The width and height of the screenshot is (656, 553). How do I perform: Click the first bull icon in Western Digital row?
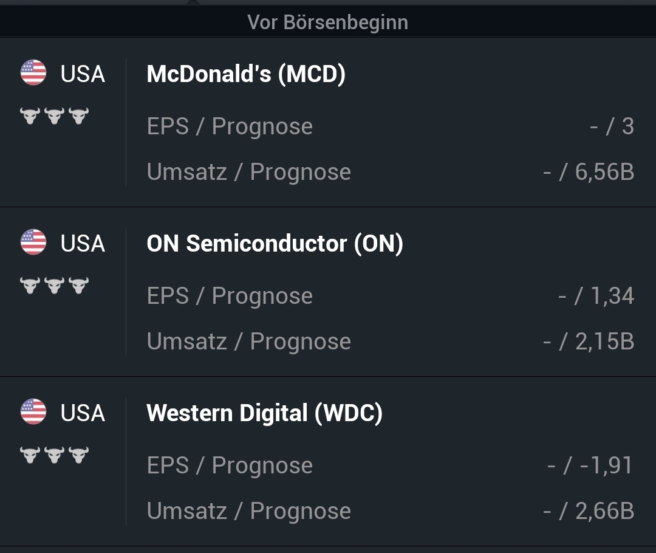(30, 455)
